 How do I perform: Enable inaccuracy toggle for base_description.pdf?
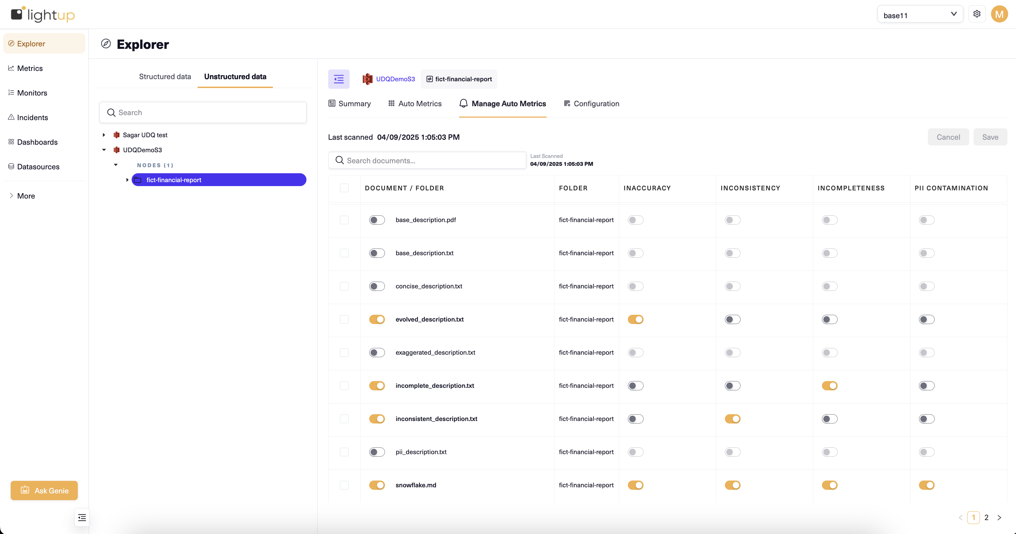tap(635, 220)
